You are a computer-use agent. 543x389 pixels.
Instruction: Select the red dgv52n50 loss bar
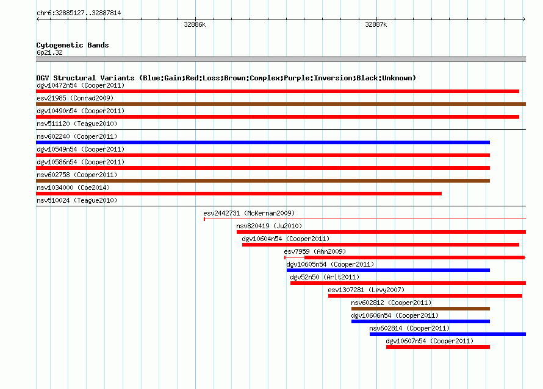click(x=408, y=283)
